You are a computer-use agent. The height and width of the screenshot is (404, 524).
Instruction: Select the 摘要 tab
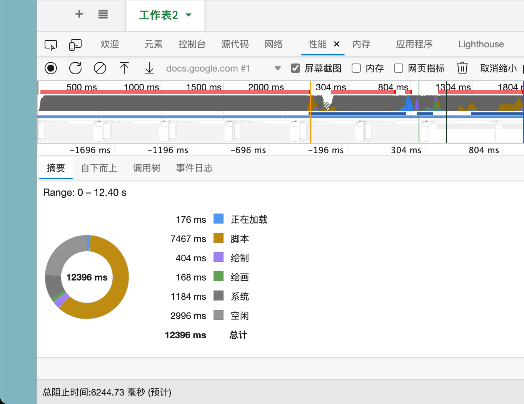(56, 168)
